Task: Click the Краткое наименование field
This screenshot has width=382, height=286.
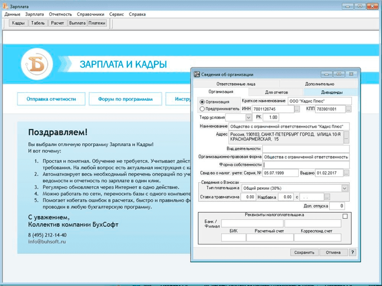Action: tap(320, 101)
